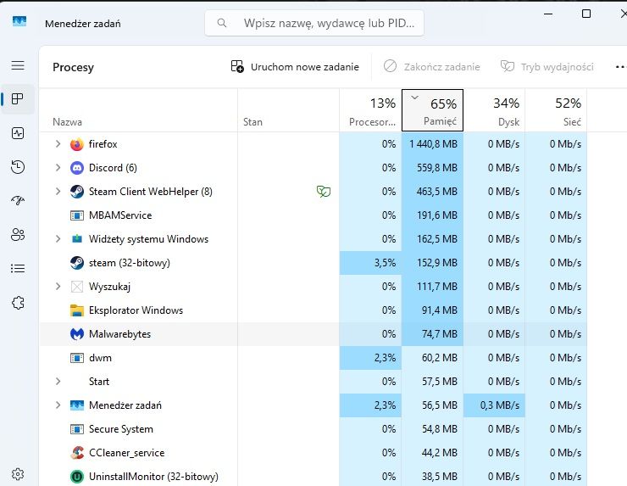Click the Eksplorator Windows folder icon
This screenshot has width=627, height=486.
(x=77, y=310)
